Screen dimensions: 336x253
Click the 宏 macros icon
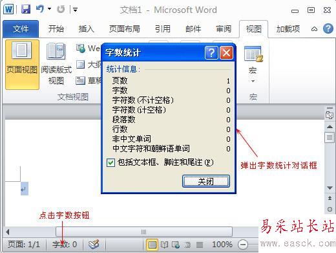[253, 54]
